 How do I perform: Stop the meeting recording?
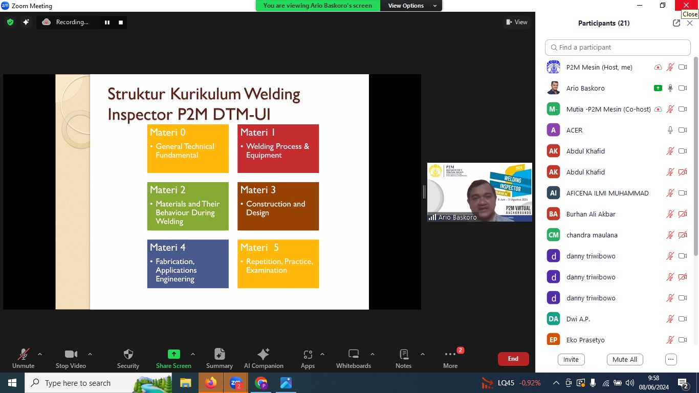(121, 23)
